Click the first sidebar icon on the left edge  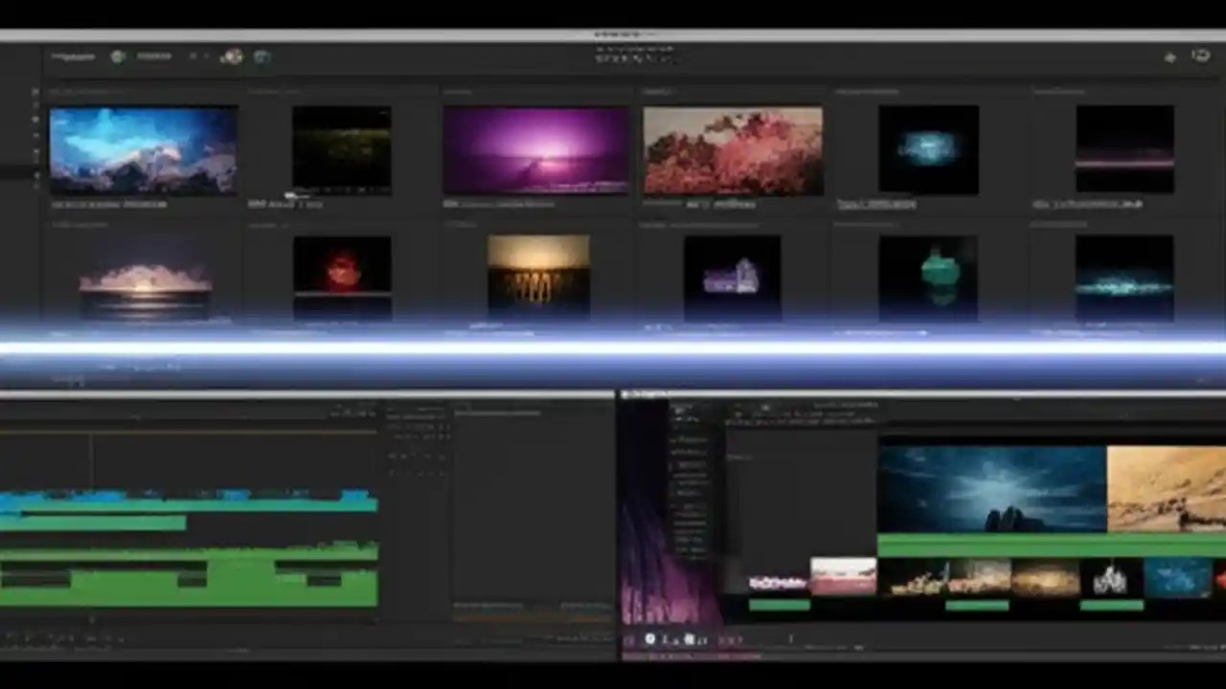pos(35,91)
